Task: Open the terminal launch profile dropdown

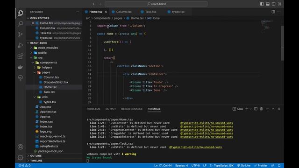Action: (250, 109)
